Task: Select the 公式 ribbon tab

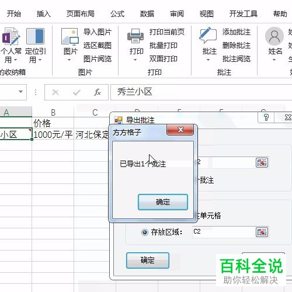Action: [x=117, y=14]
